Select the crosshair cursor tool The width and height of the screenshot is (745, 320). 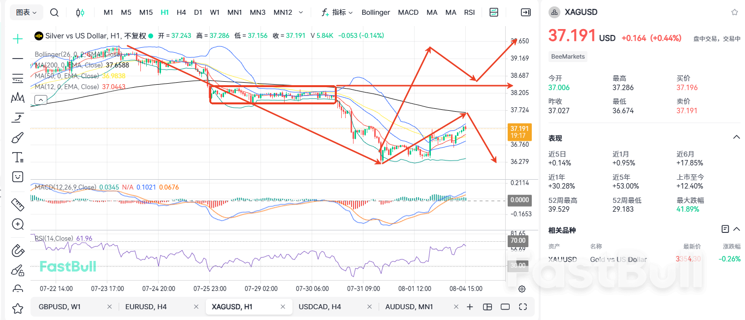18,39
